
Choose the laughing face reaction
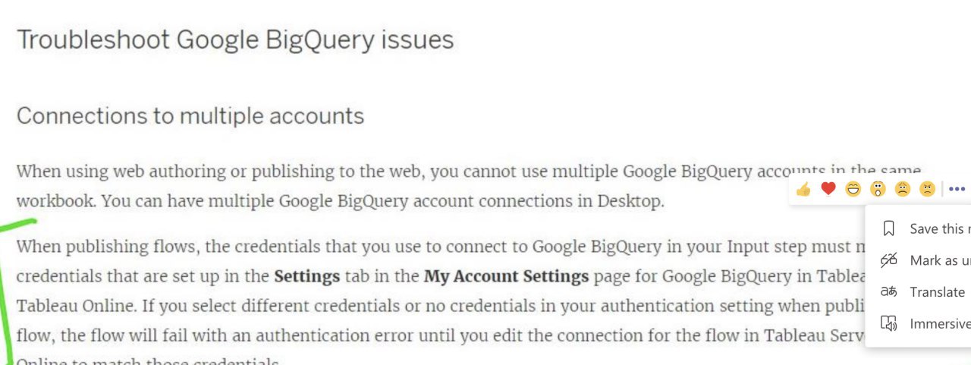click(853, 189)
